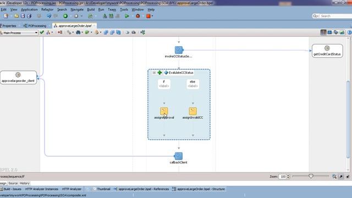Open approveLargeOrder.bpel - References tab
Viewport: 352px width, 198px height.
tap(141, 189)
